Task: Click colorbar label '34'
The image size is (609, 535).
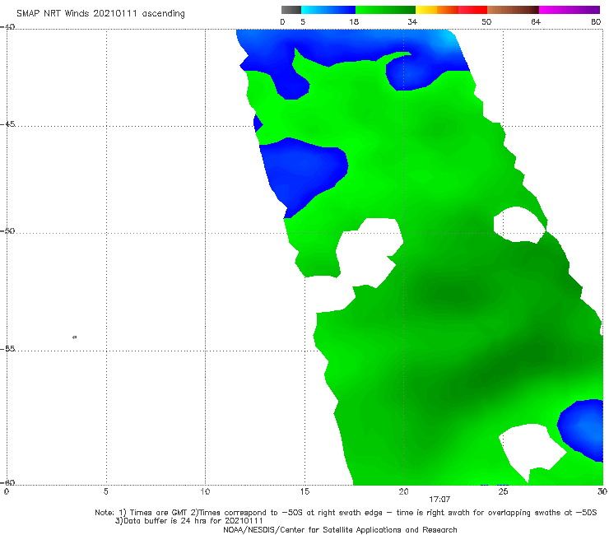Action: (x=412, y=22)
